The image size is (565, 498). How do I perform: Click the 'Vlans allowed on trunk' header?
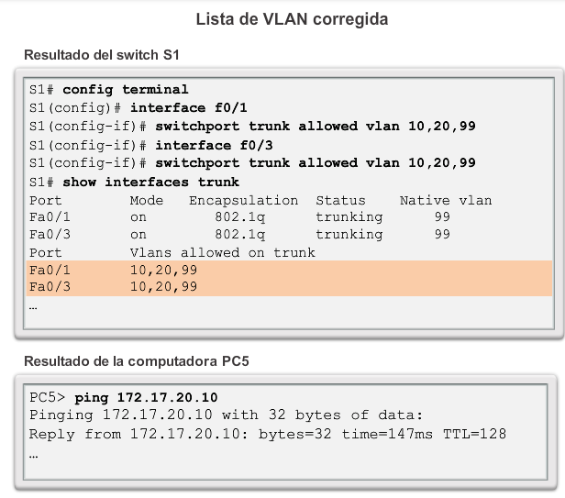pyautogui.click(x=222, y=252)
